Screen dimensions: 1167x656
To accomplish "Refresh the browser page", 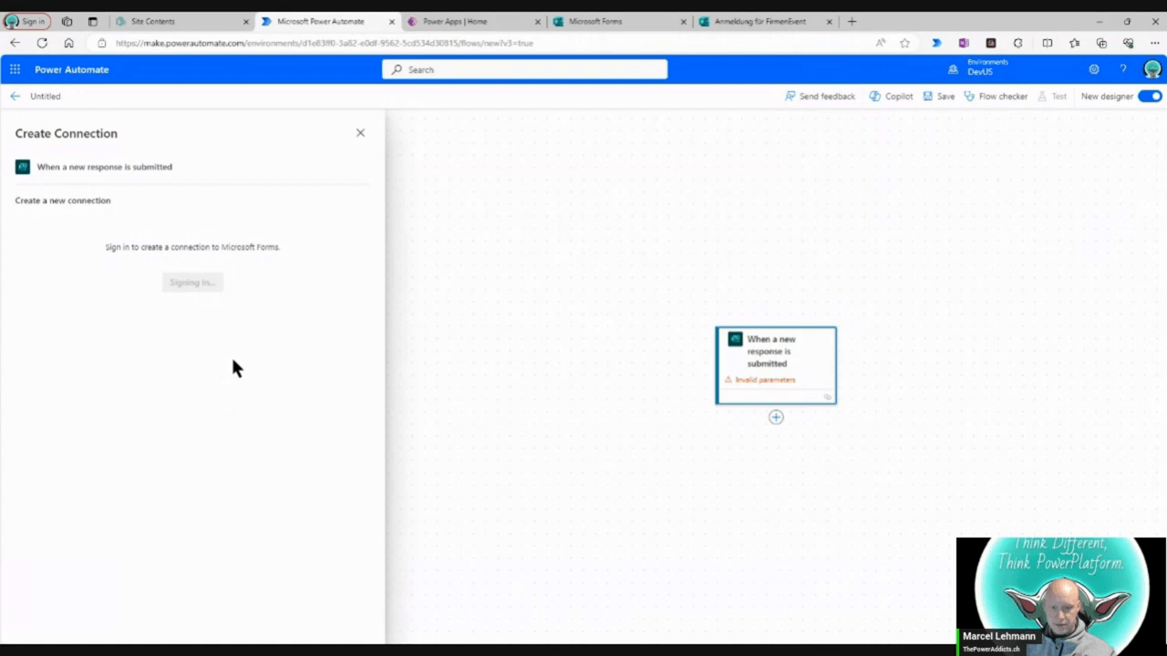I will click(42, 43).
